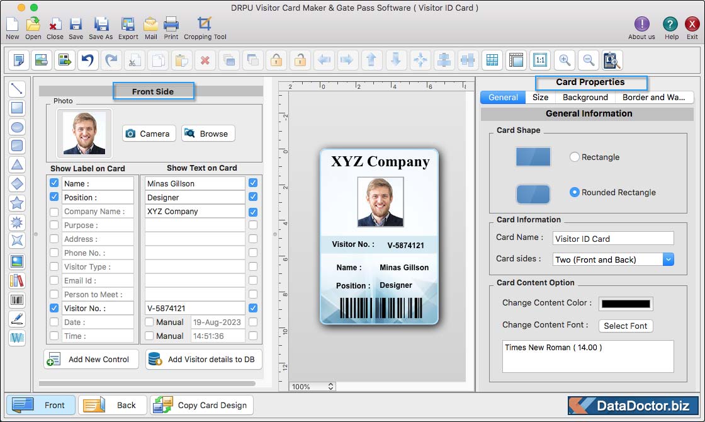
Task: Click the visitor photo thumbnail
Action: coord(84,134)
